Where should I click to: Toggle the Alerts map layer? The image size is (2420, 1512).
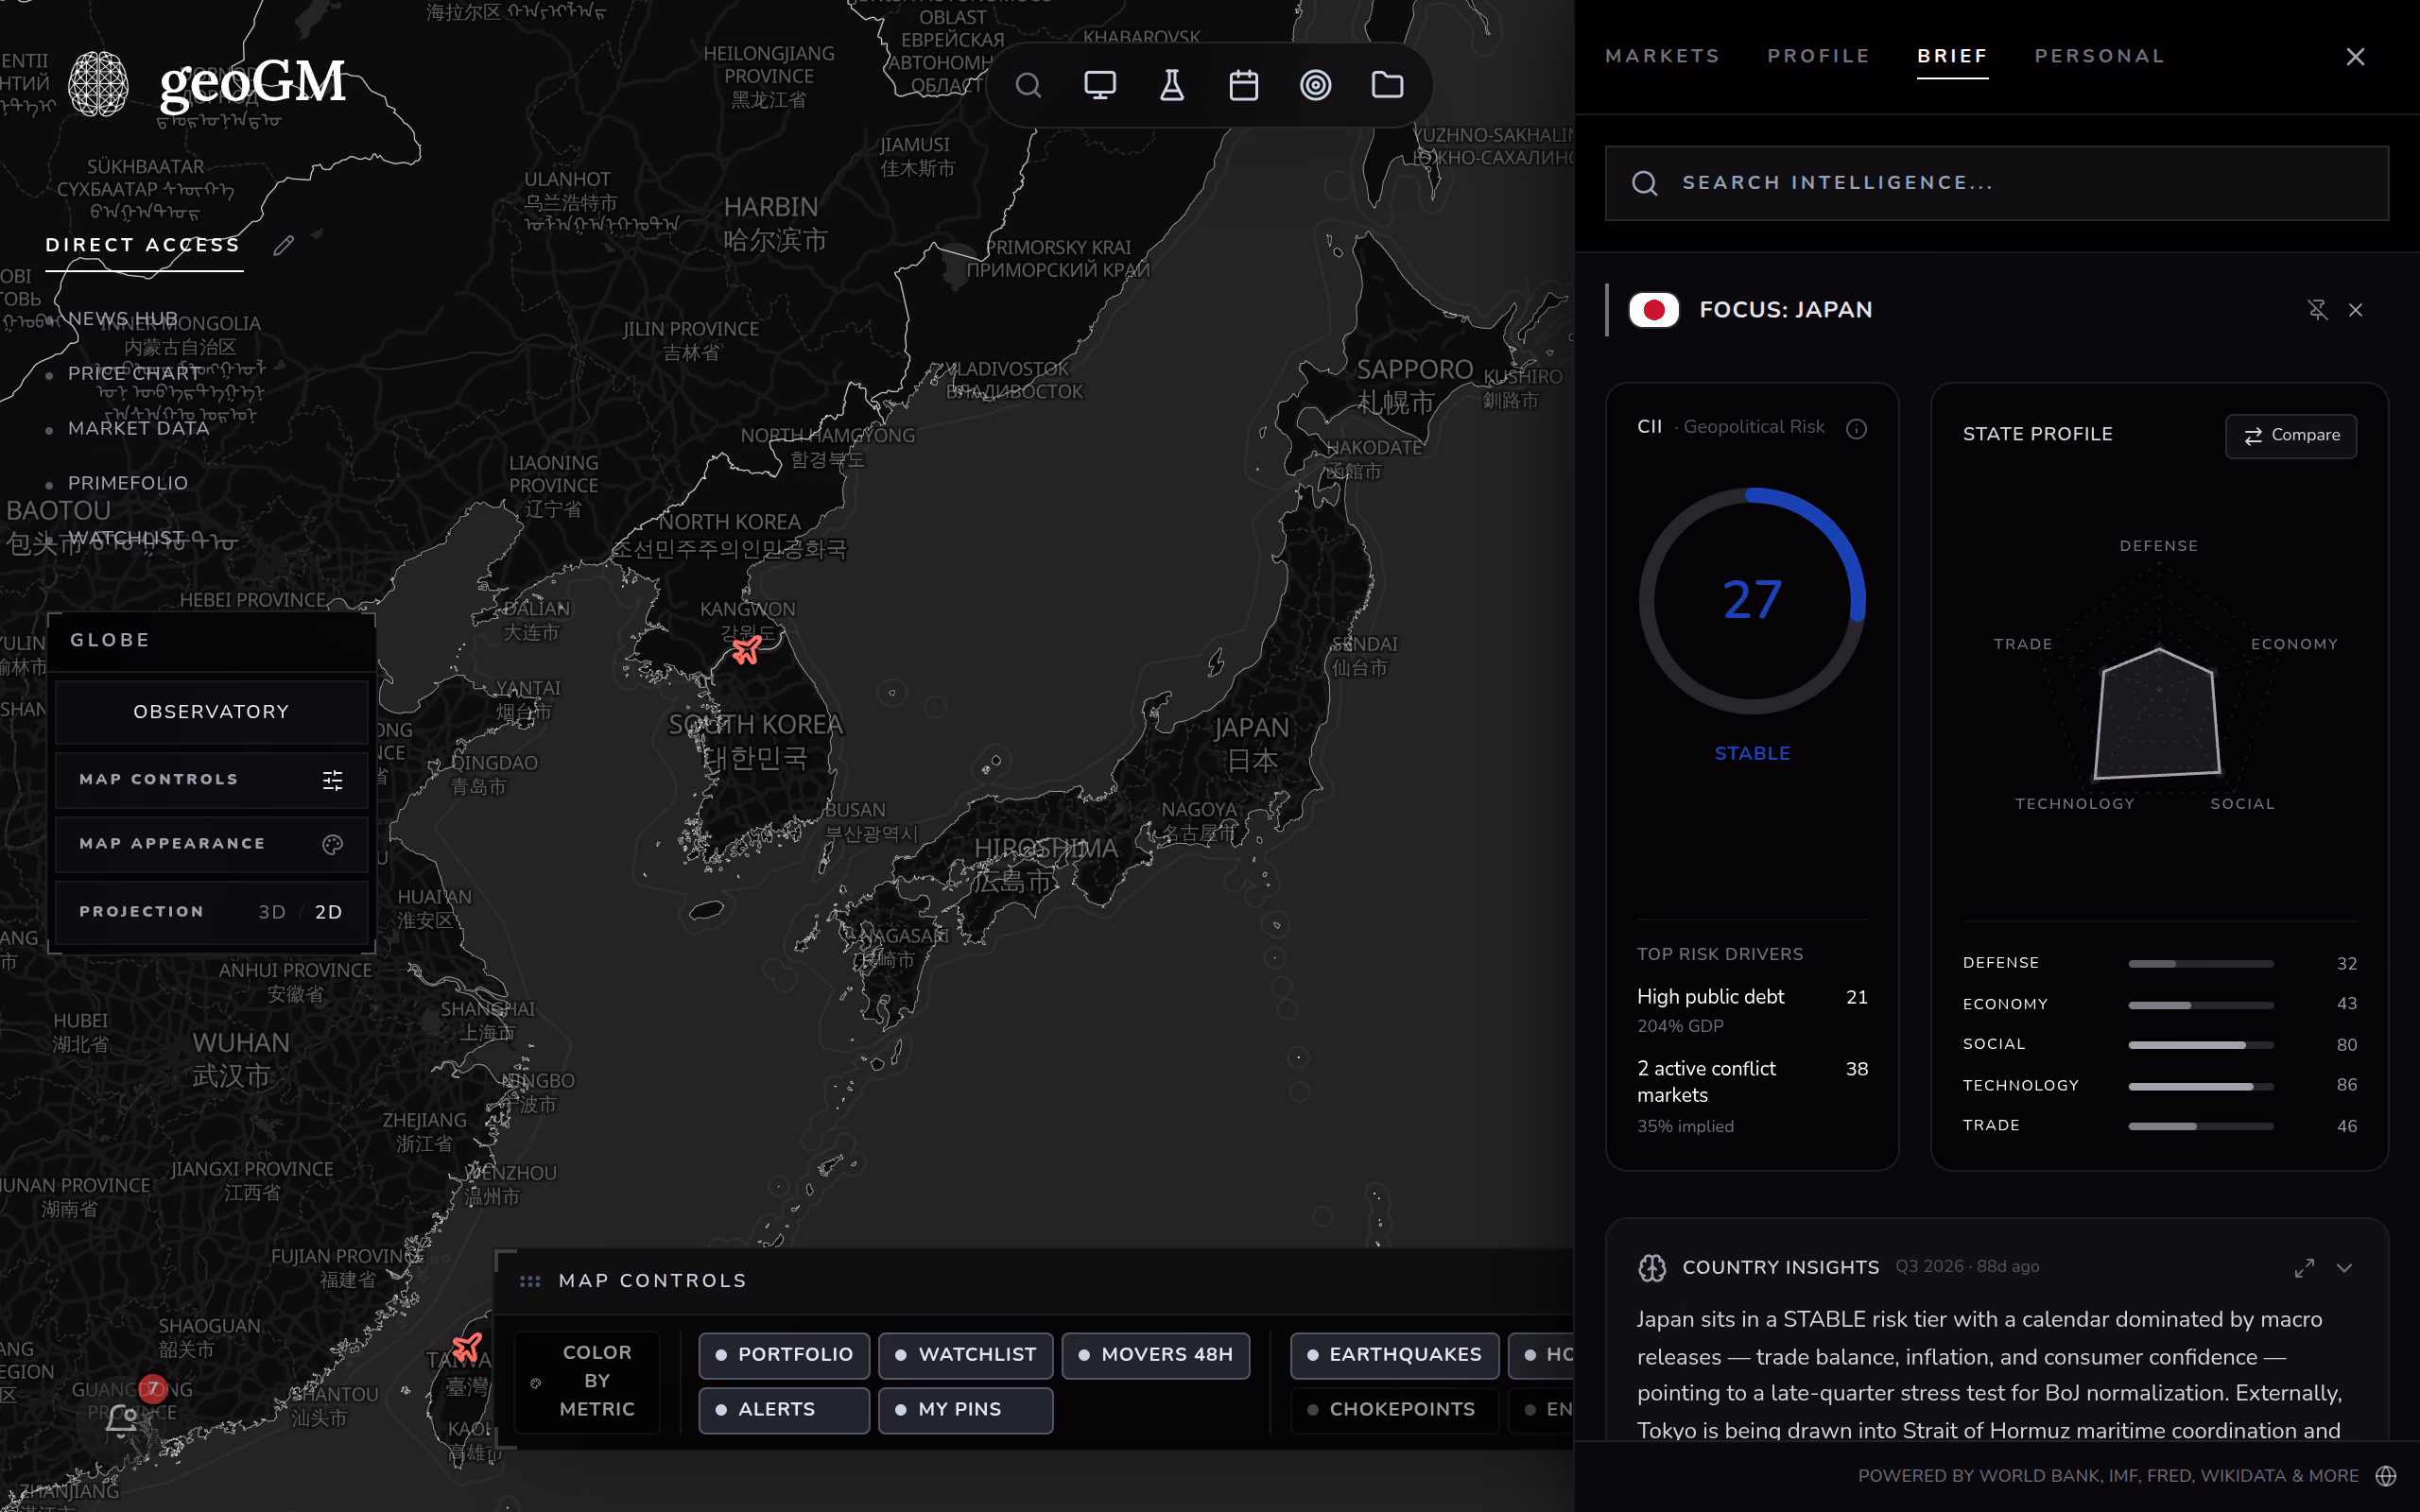click(784, 1410)
